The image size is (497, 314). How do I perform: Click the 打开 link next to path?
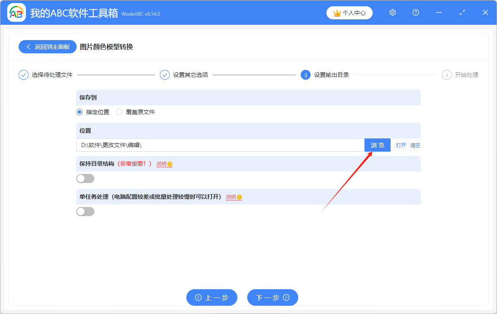(x=401, y=145)
